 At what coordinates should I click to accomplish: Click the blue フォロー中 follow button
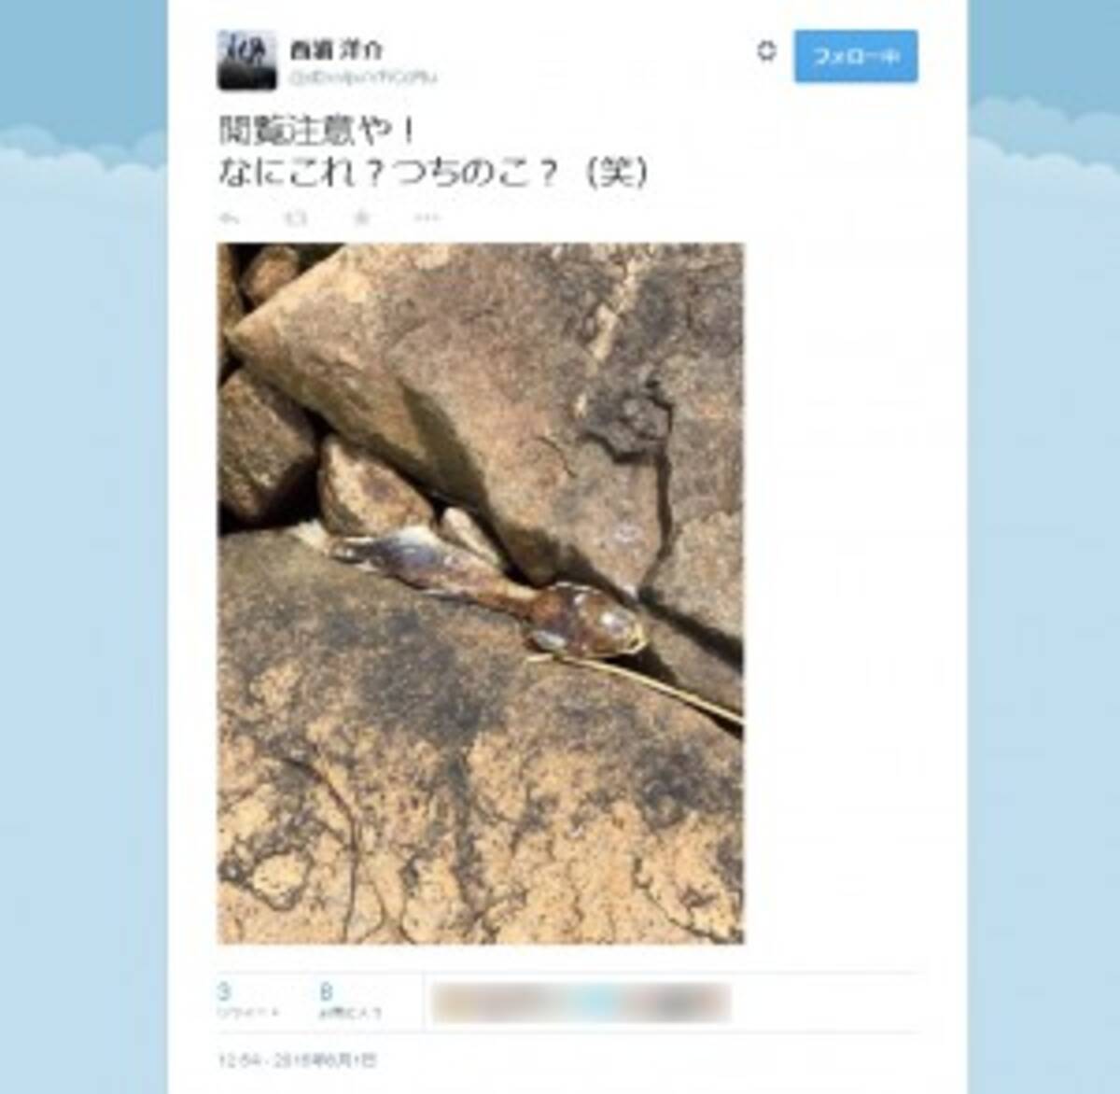(856, 57)
